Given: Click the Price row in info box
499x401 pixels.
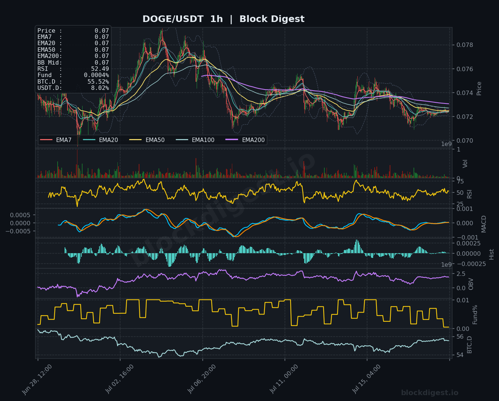Looking at the screenshot, I should (73, 31).
